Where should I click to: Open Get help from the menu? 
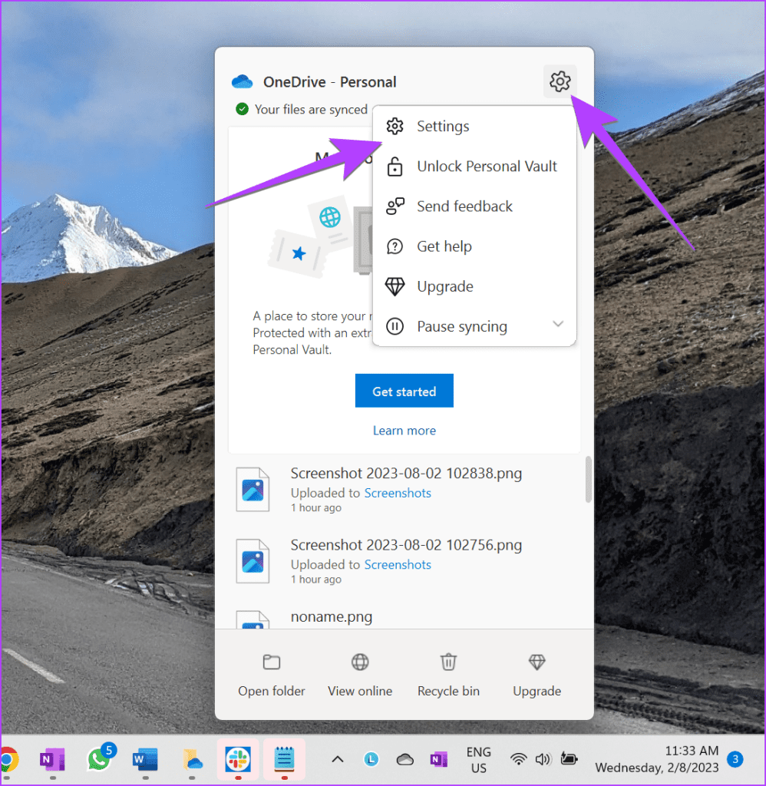click(474, 246)
